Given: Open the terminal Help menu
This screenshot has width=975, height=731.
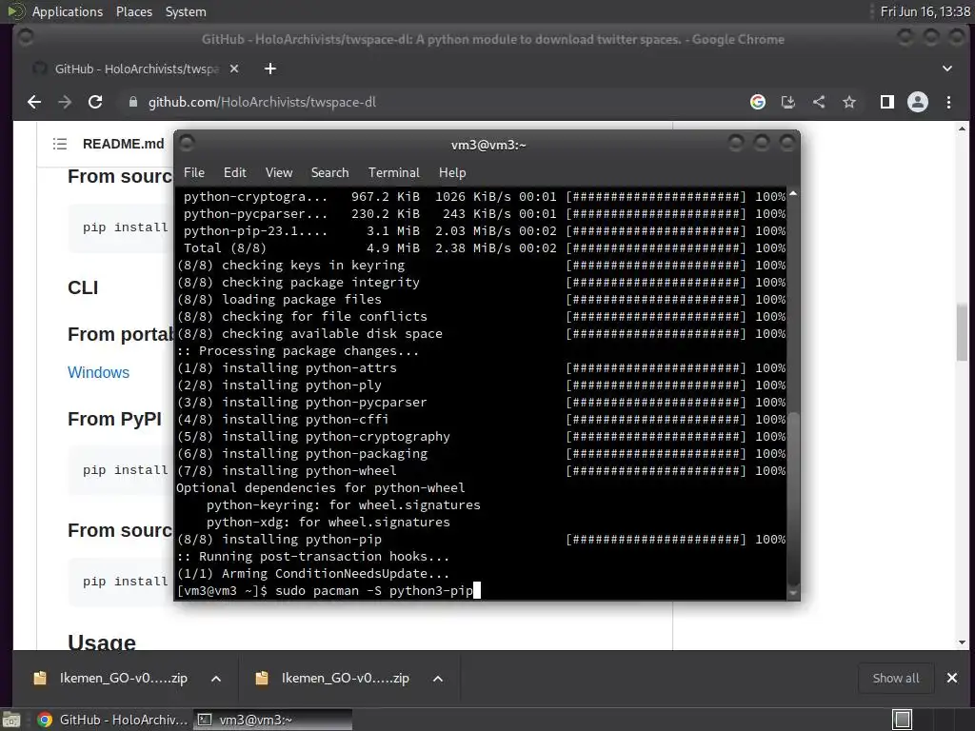Looking at the screenshot, I should coord(452,172).
